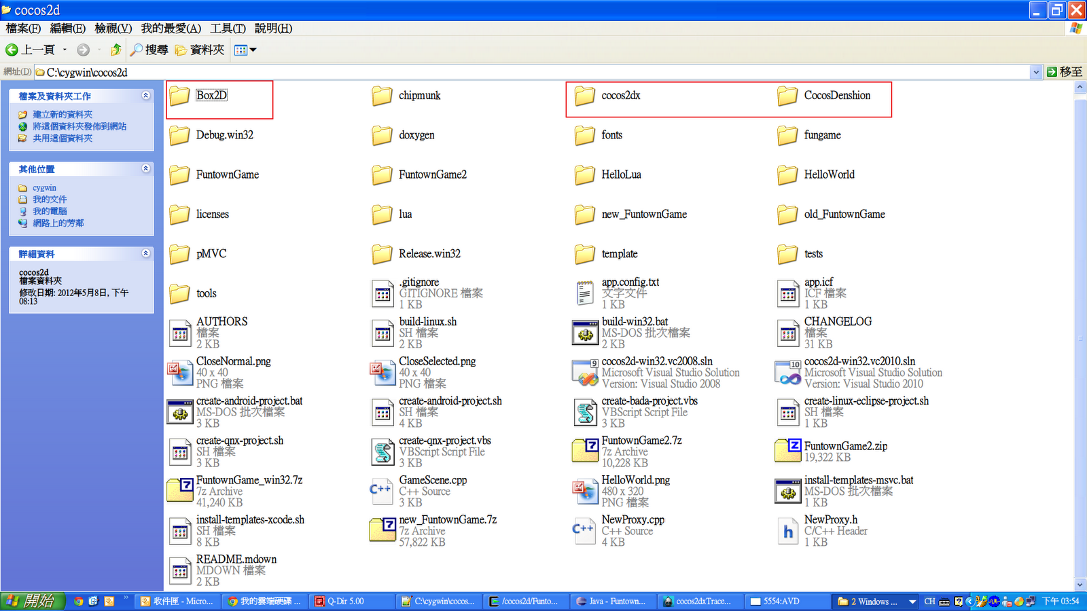This screenshot has height=611, width=1087.
Task: Go up one folder level
Action: (x=116, y=50)
